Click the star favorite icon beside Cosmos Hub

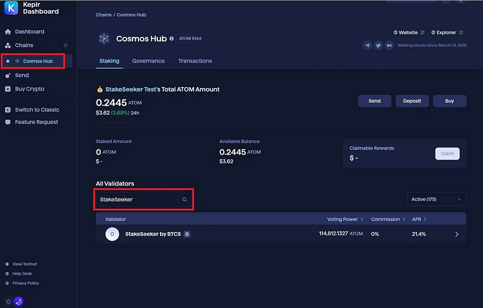(8, 61)
